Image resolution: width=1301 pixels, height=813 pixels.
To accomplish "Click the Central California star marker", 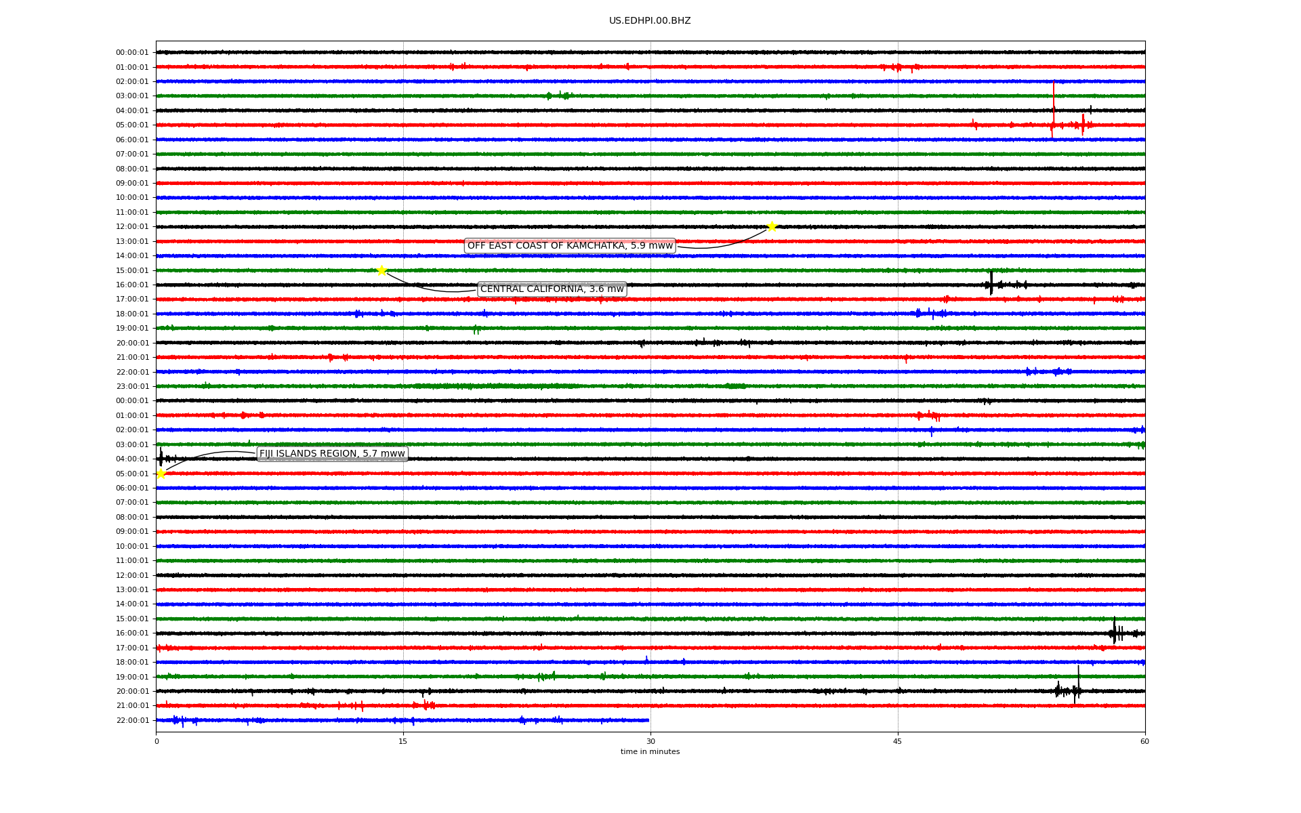I will 381,270.
